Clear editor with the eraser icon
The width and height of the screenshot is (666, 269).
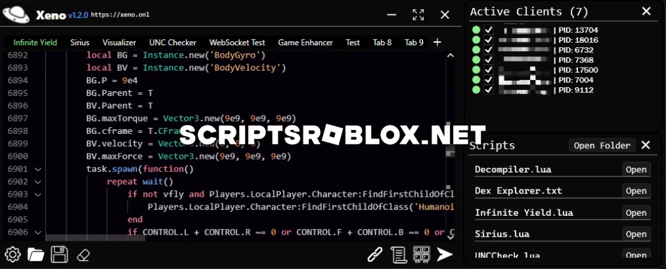coord(83,255)
